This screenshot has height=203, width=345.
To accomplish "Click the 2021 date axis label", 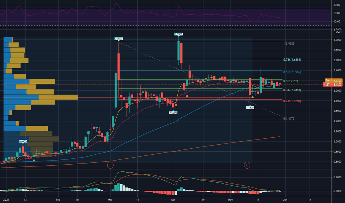I will [6, 200].
